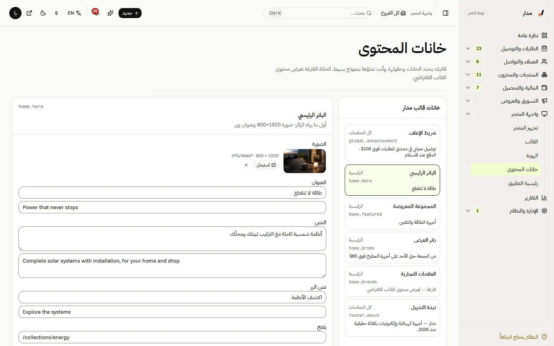Open notifications with 25 badge
The image size is (554, 346).
[96, 13]
